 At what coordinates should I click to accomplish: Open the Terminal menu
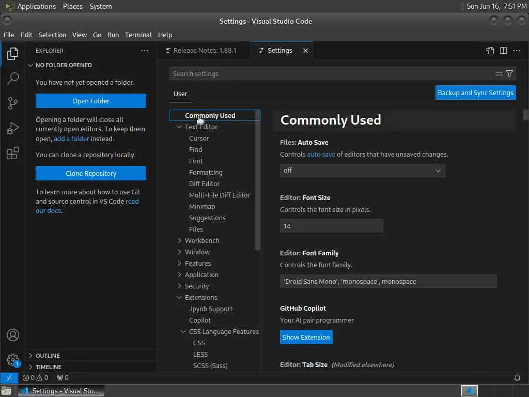[138, 35]
